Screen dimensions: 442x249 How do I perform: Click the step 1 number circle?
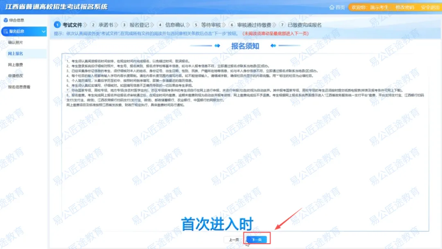(57, 25)
